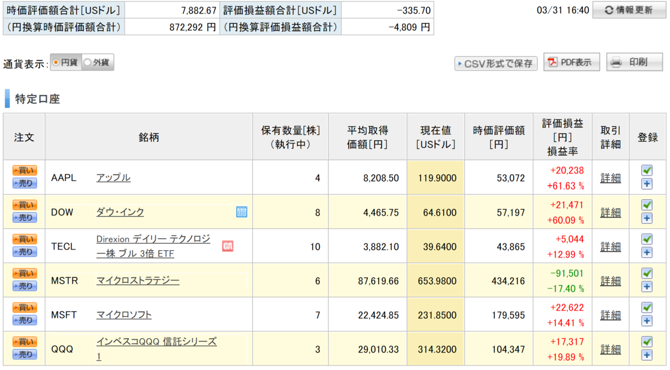Open the マイクロストラテジー stock link
Screen dimensions: 670x370
(x=138, y=281)
